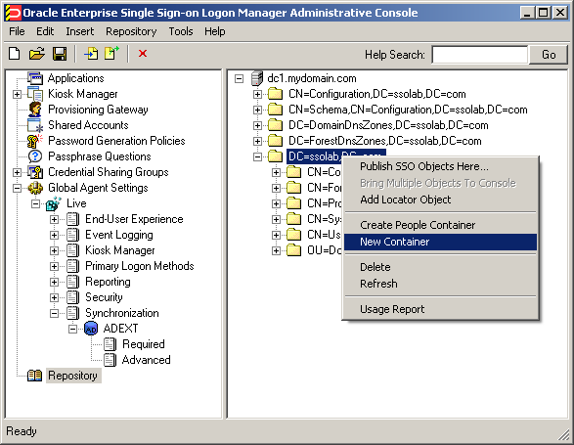
Task: Open the File menu
Action: [x=17, y=31]
